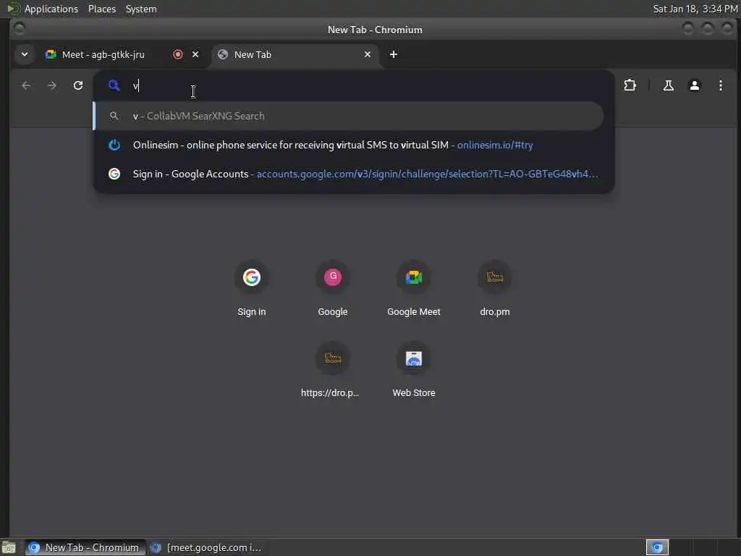Image resolution: width=741 pixels, height=556 pixels.
Task: Click the recording indicator on Meet tab
Action: click(178, 54)
